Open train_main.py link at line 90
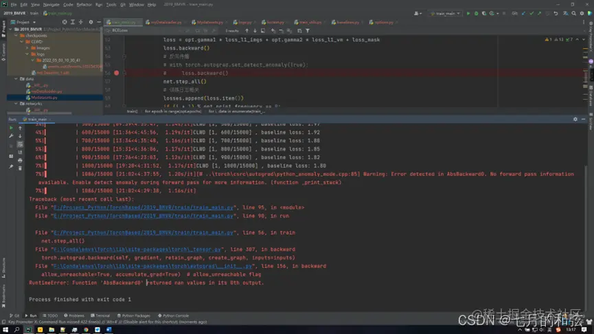The height and width of the screenshot is (334, 594). [144, 216]
